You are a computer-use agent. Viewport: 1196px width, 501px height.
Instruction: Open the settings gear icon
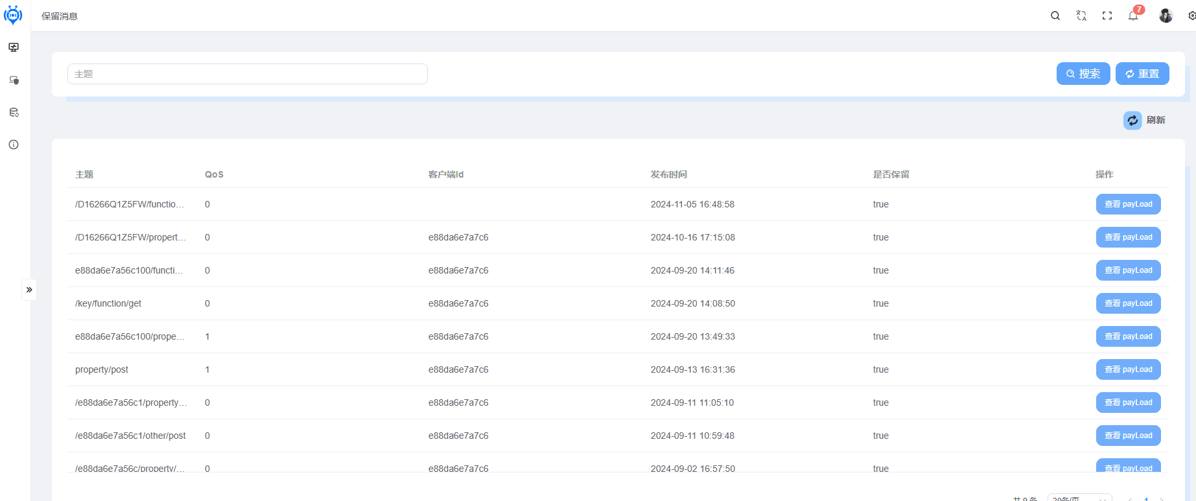(x=1191, y=16)
